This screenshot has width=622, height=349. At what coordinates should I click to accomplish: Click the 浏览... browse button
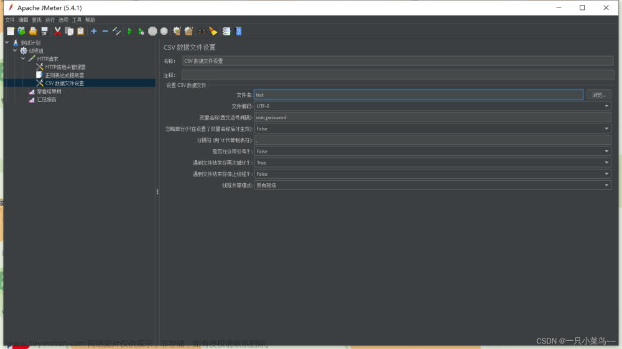(598, 94)
